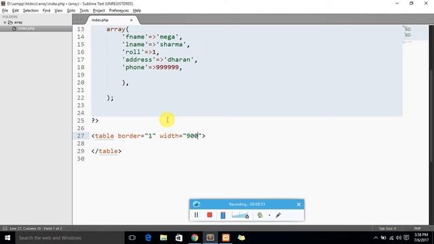
Task: Open the Action Center notifications icon
Action: pos(406,238)
